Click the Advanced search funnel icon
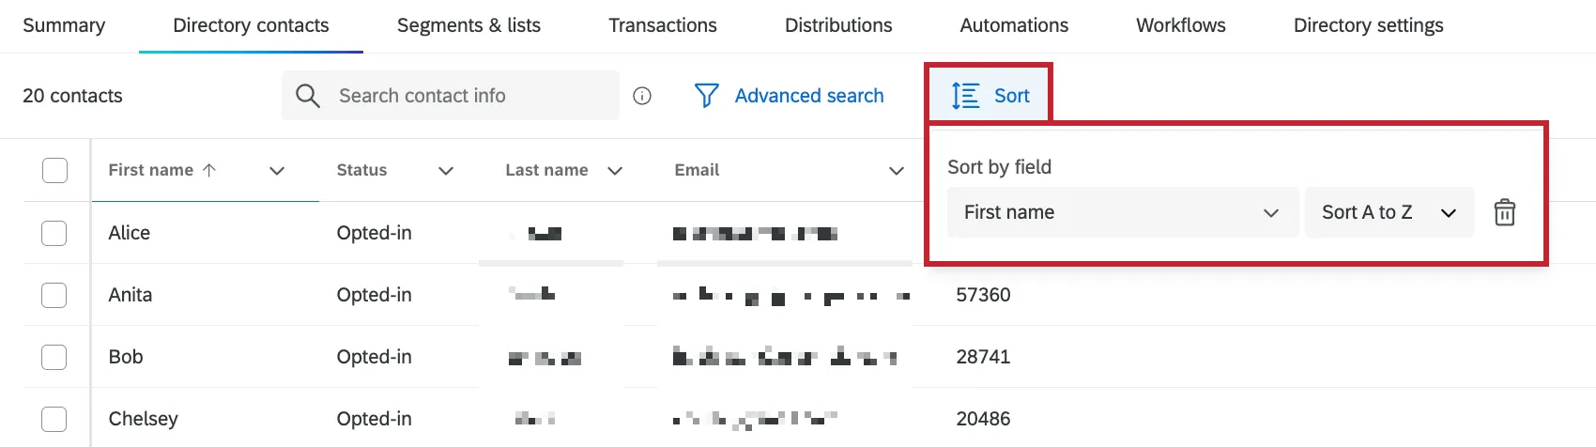 tap(706, 96)
